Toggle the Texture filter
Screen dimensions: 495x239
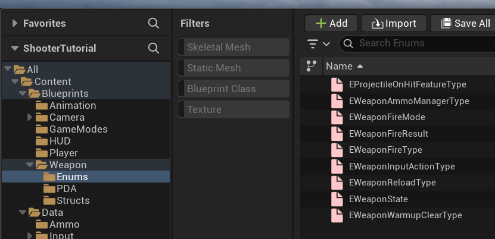234,109
